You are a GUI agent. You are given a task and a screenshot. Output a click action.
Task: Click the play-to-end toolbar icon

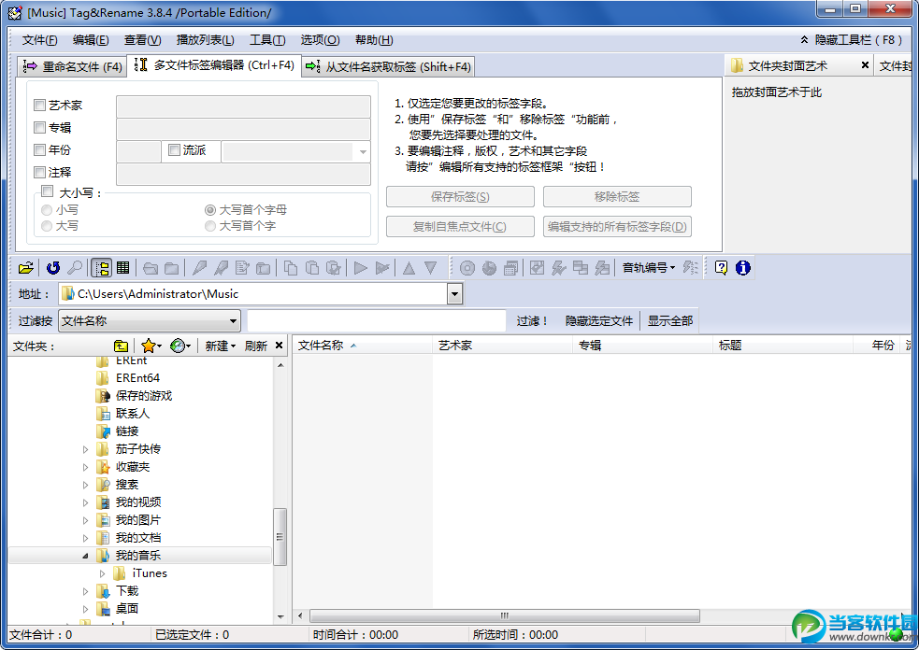[x=382, y=268]
